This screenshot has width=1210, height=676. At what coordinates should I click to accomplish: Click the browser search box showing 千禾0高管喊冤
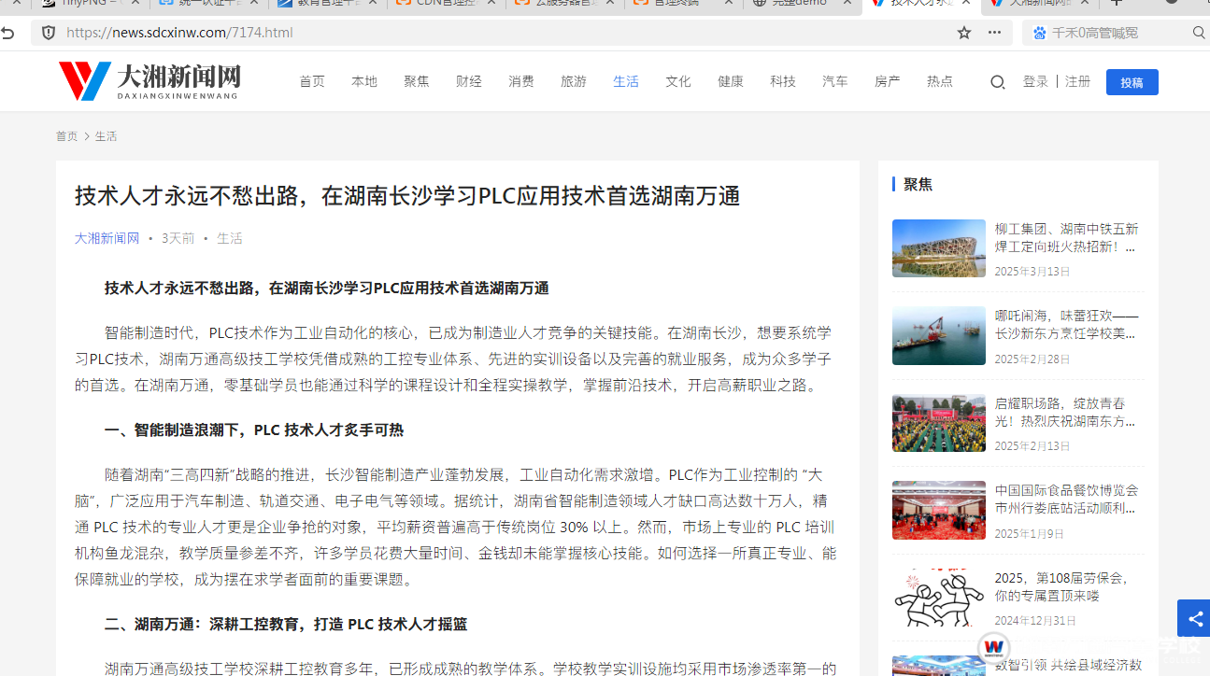click(x=1117, y=33)
